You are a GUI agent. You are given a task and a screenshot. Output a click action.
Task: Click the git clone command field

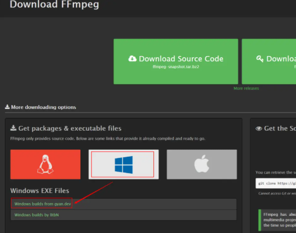tap(276, 183)
